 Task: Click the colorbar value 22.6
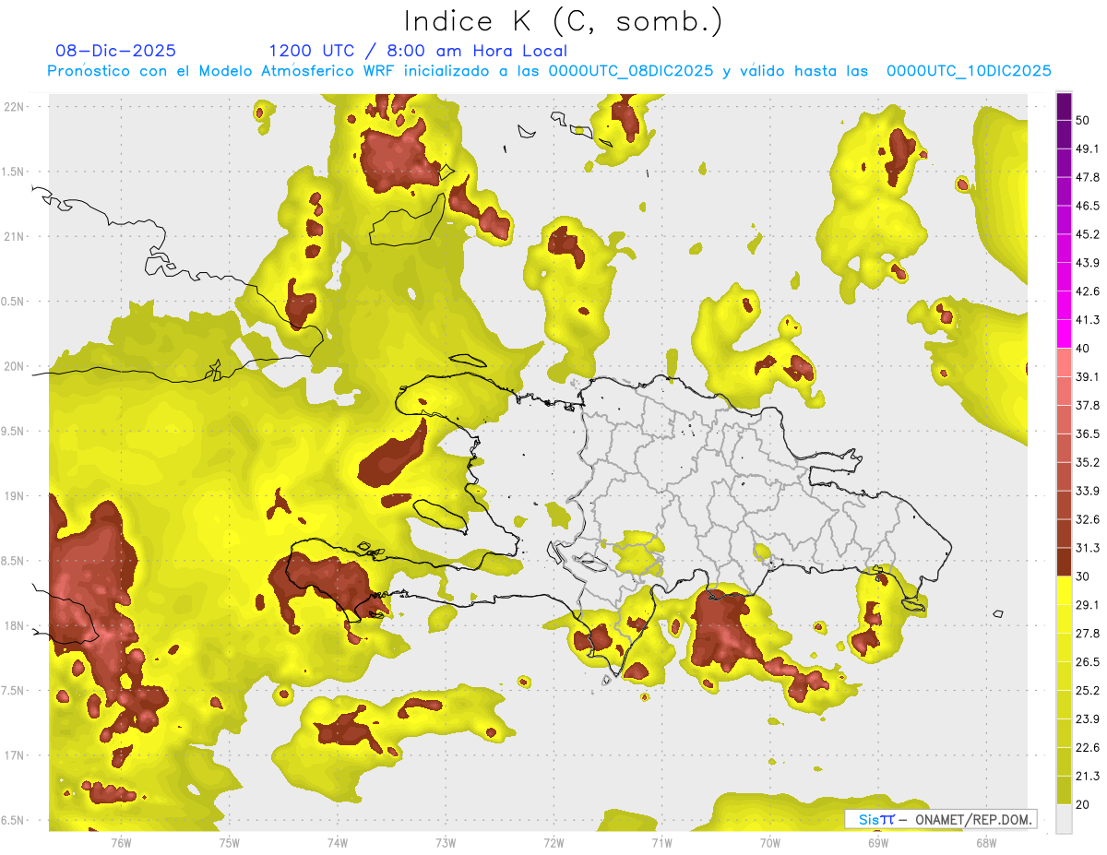click(x=1088, y=748)
